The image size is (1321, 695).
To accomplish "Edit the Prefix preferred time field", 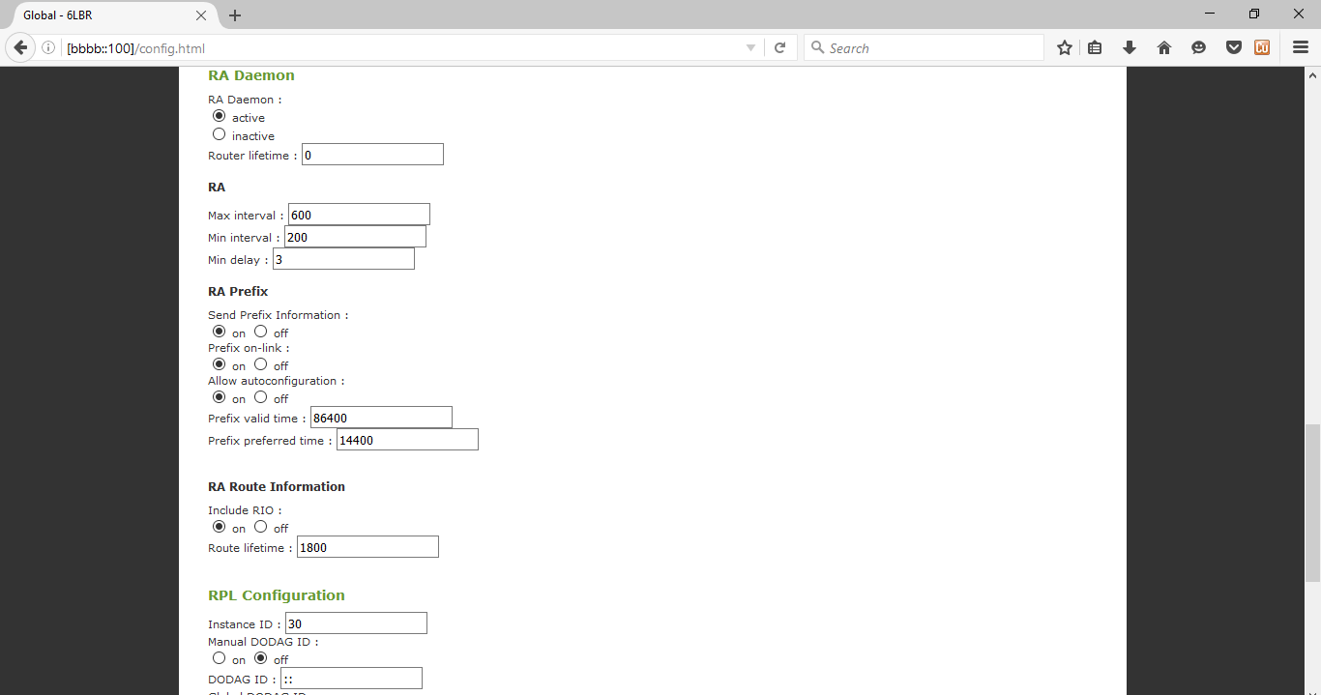I will 407,440.
